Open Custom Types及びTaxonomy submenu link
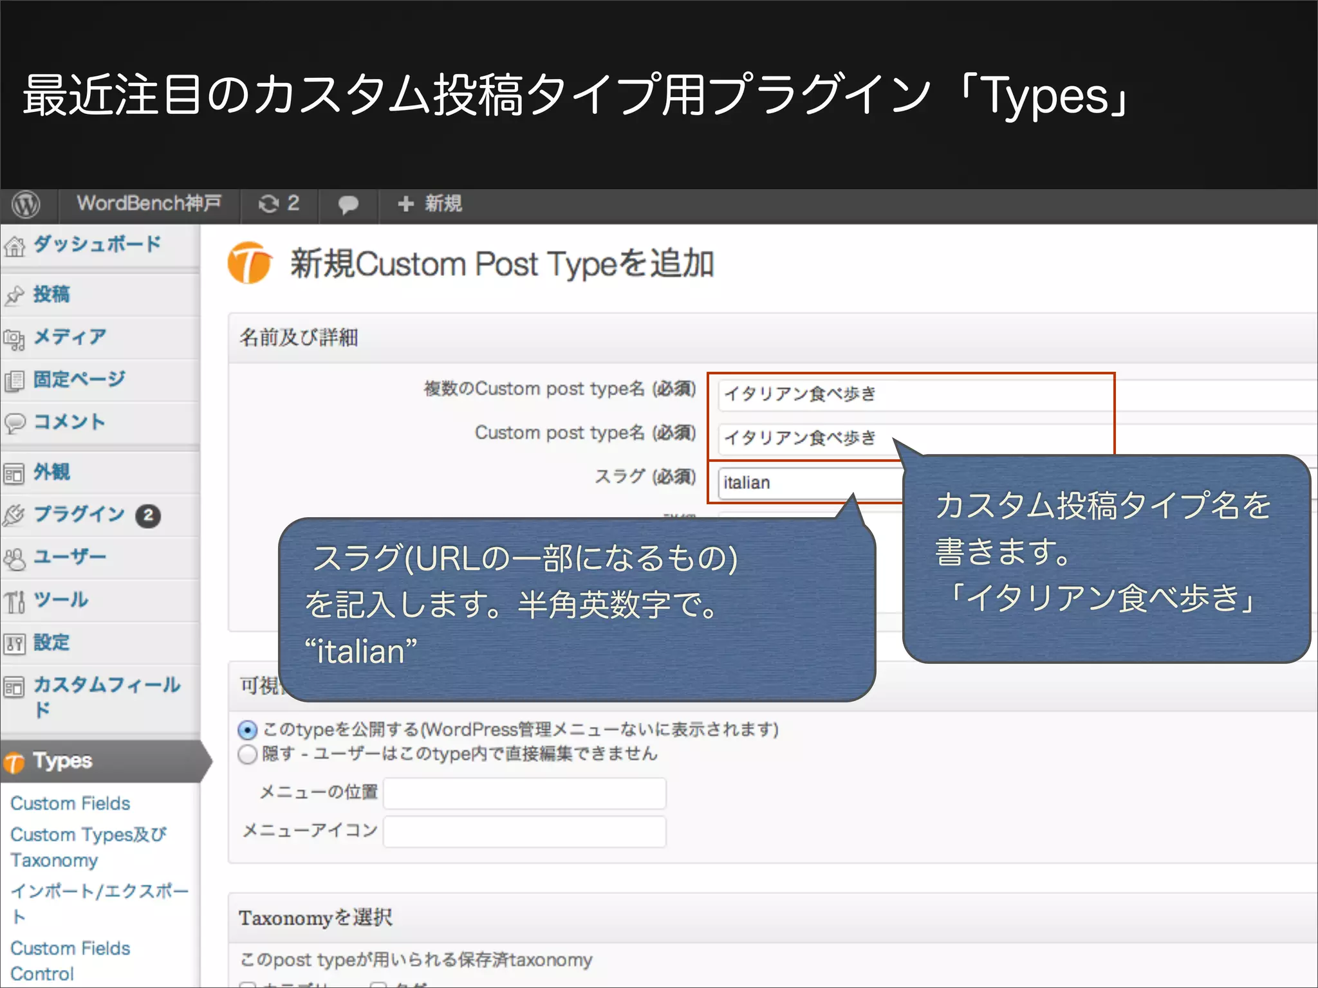 [88, 847]
